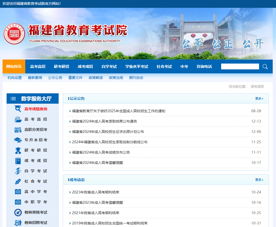Open 2023年我省成人高考顺利结束 news item
The height and width of the screenshot is (227, 276).
(96, 192)
